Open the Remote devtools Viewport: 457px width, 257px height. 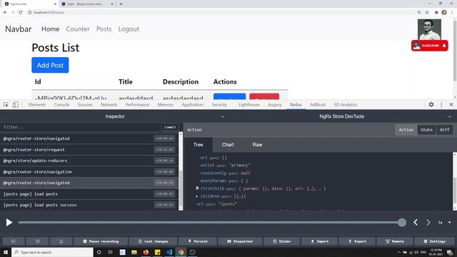(x=394, y=241)
